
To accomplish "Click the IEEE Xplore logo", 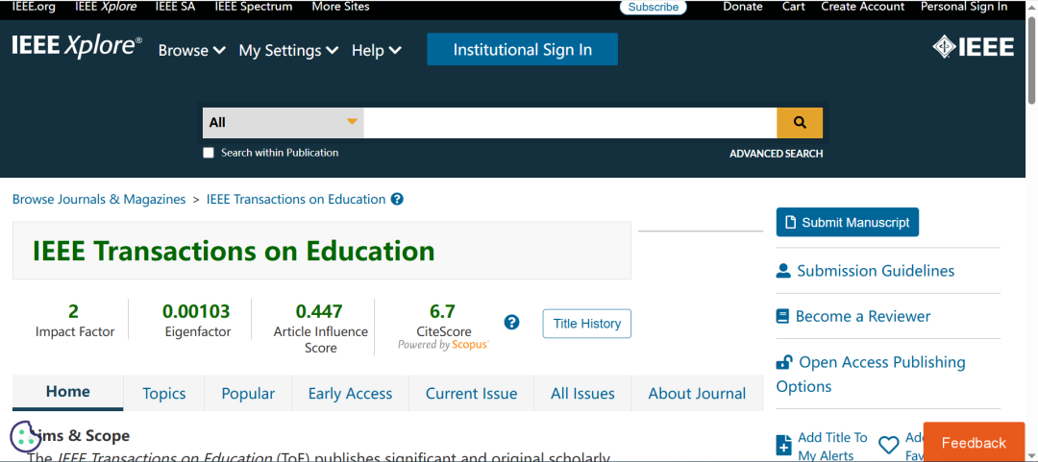I will 77,48.
